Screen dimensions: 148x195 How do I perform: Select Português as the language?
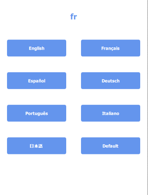point(37,113)
